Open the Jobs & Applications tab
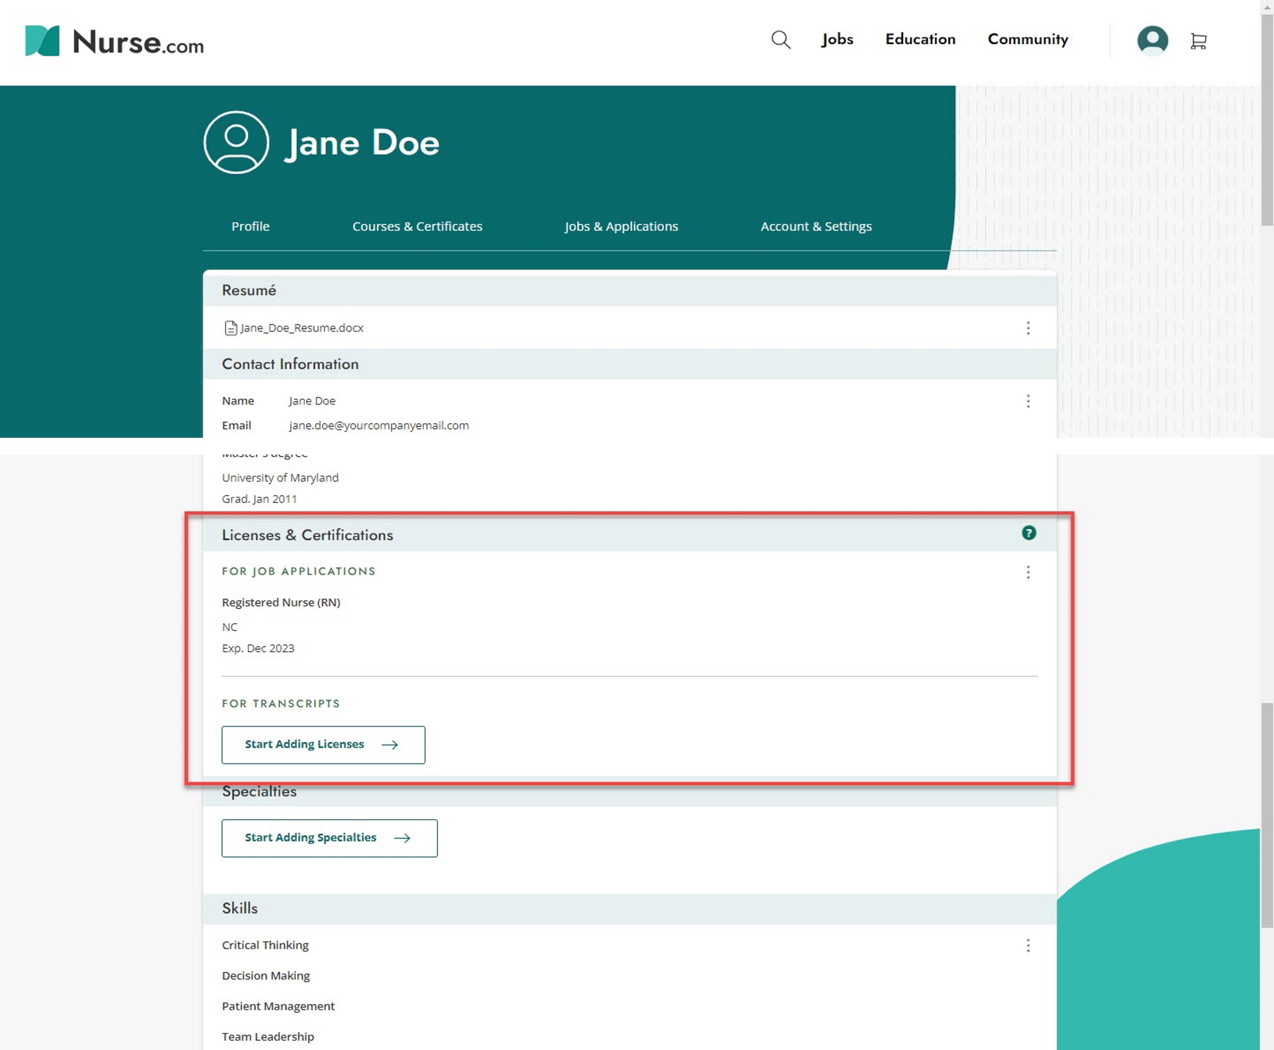Screen dimensions: 1274x1050 [x=621, y=226]
